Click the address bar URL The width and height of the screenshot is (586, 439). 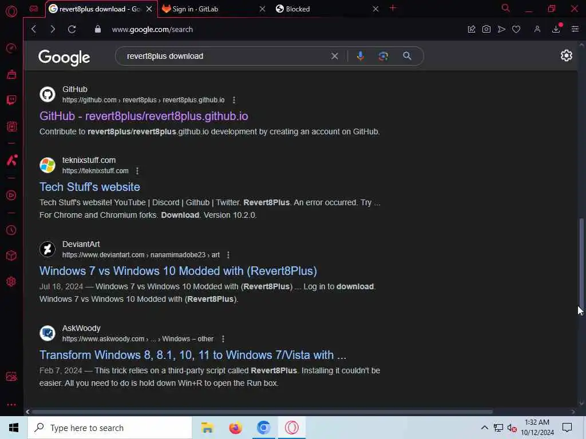pos(152,29)
